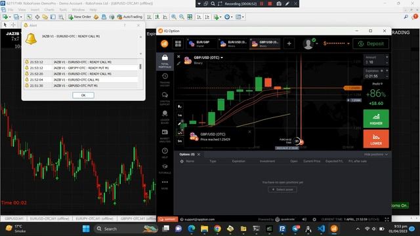Dismiss the GBP/USD price reached notification
Image resolution: width=420 pixels, height=236 pixels.
(x=249, y=132)
